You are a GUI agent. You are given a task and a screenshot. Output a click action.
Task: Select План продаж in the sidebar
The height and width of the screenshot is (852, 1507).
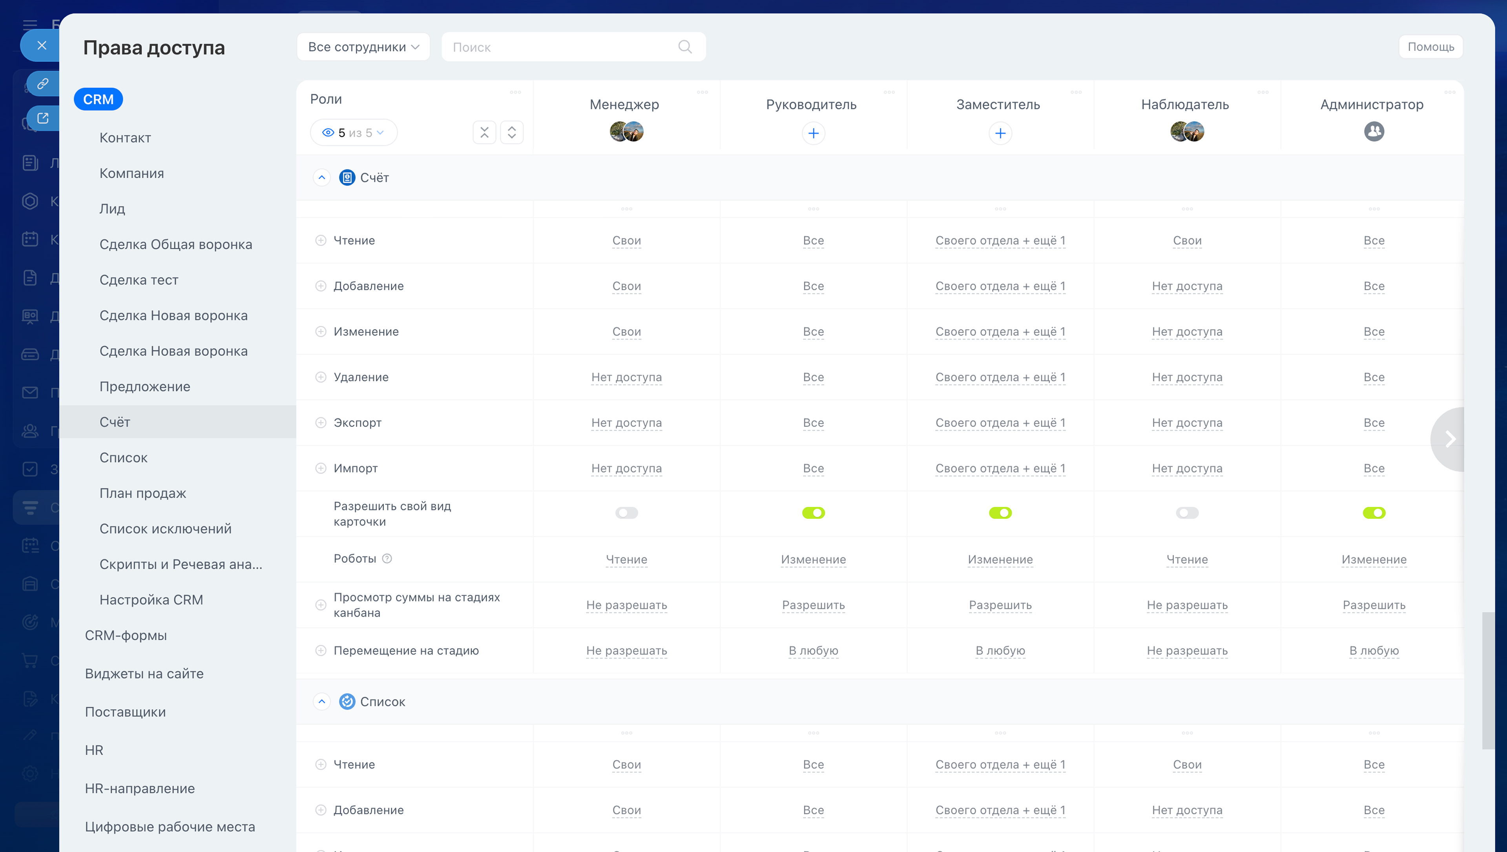click(143, 493)
